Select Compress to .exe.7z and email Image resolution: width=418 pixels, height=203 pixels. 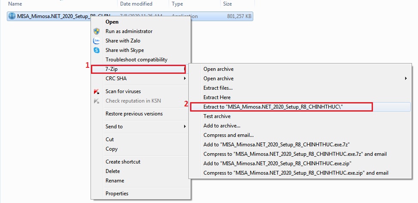tap(295, 154)
